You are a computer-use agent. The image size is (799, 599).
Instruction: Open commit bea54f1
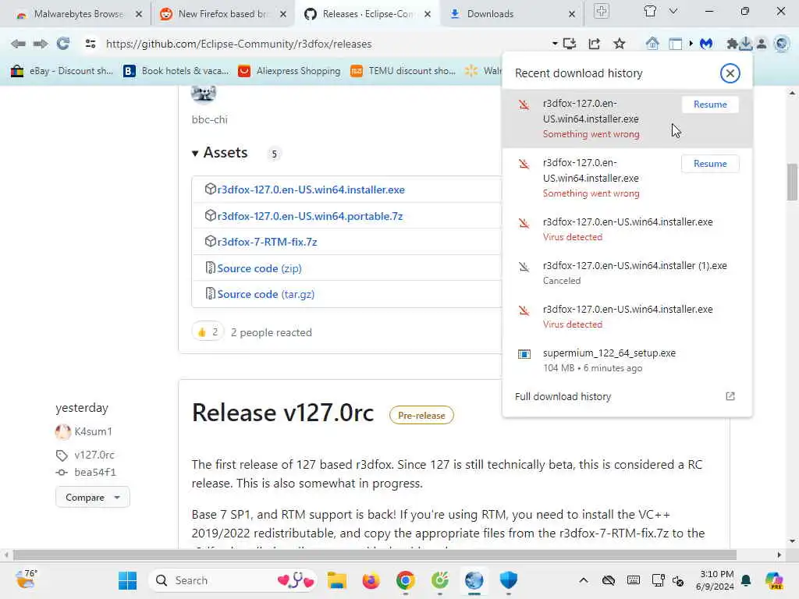tap(95, 472)
